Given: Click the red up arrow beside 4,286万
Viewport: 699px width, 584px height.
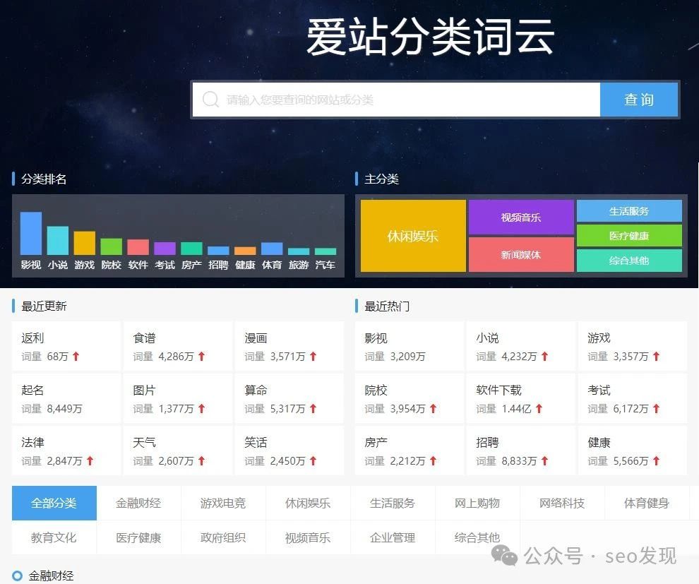Looking at the screenshot, I should coord(201,356).
